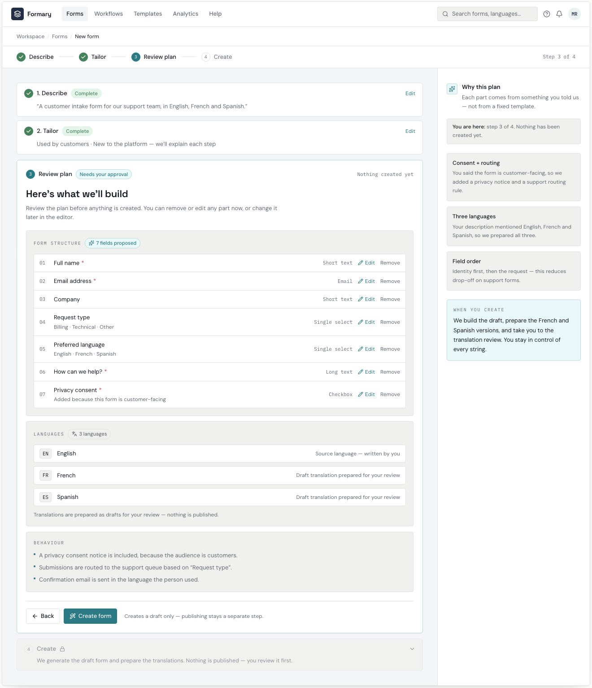This screenshot has width=592, height=688.
Task: Click the green check beside 2. Tailor
Action: point(29,131)
